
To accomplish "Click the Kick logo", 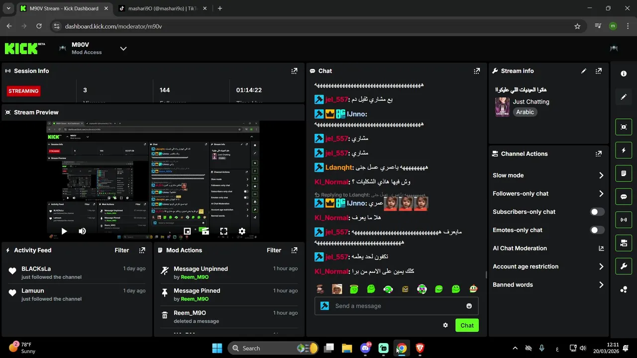I will [25, 48].
